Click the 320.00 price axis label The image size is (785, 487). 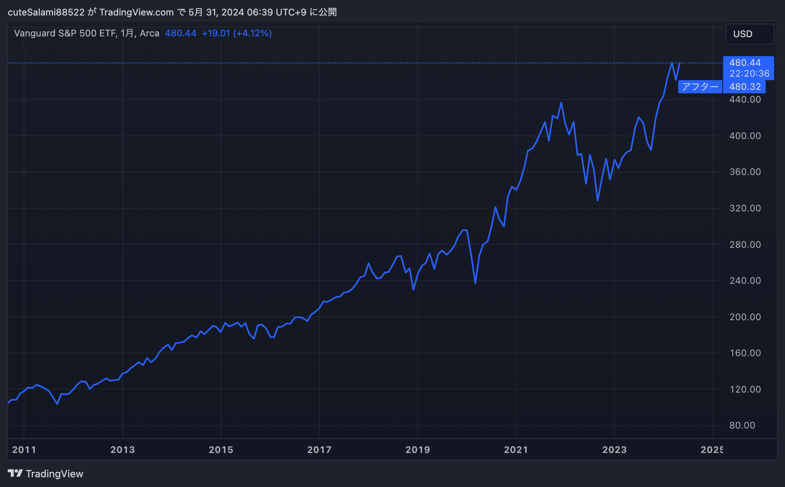point(745,208)
